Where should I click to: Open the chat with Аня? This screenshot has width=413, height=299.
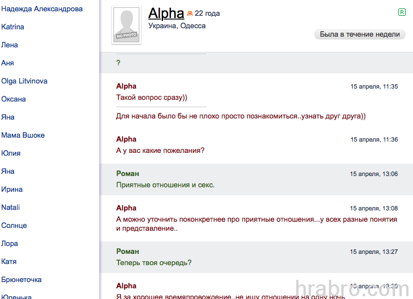coord(7,63)
